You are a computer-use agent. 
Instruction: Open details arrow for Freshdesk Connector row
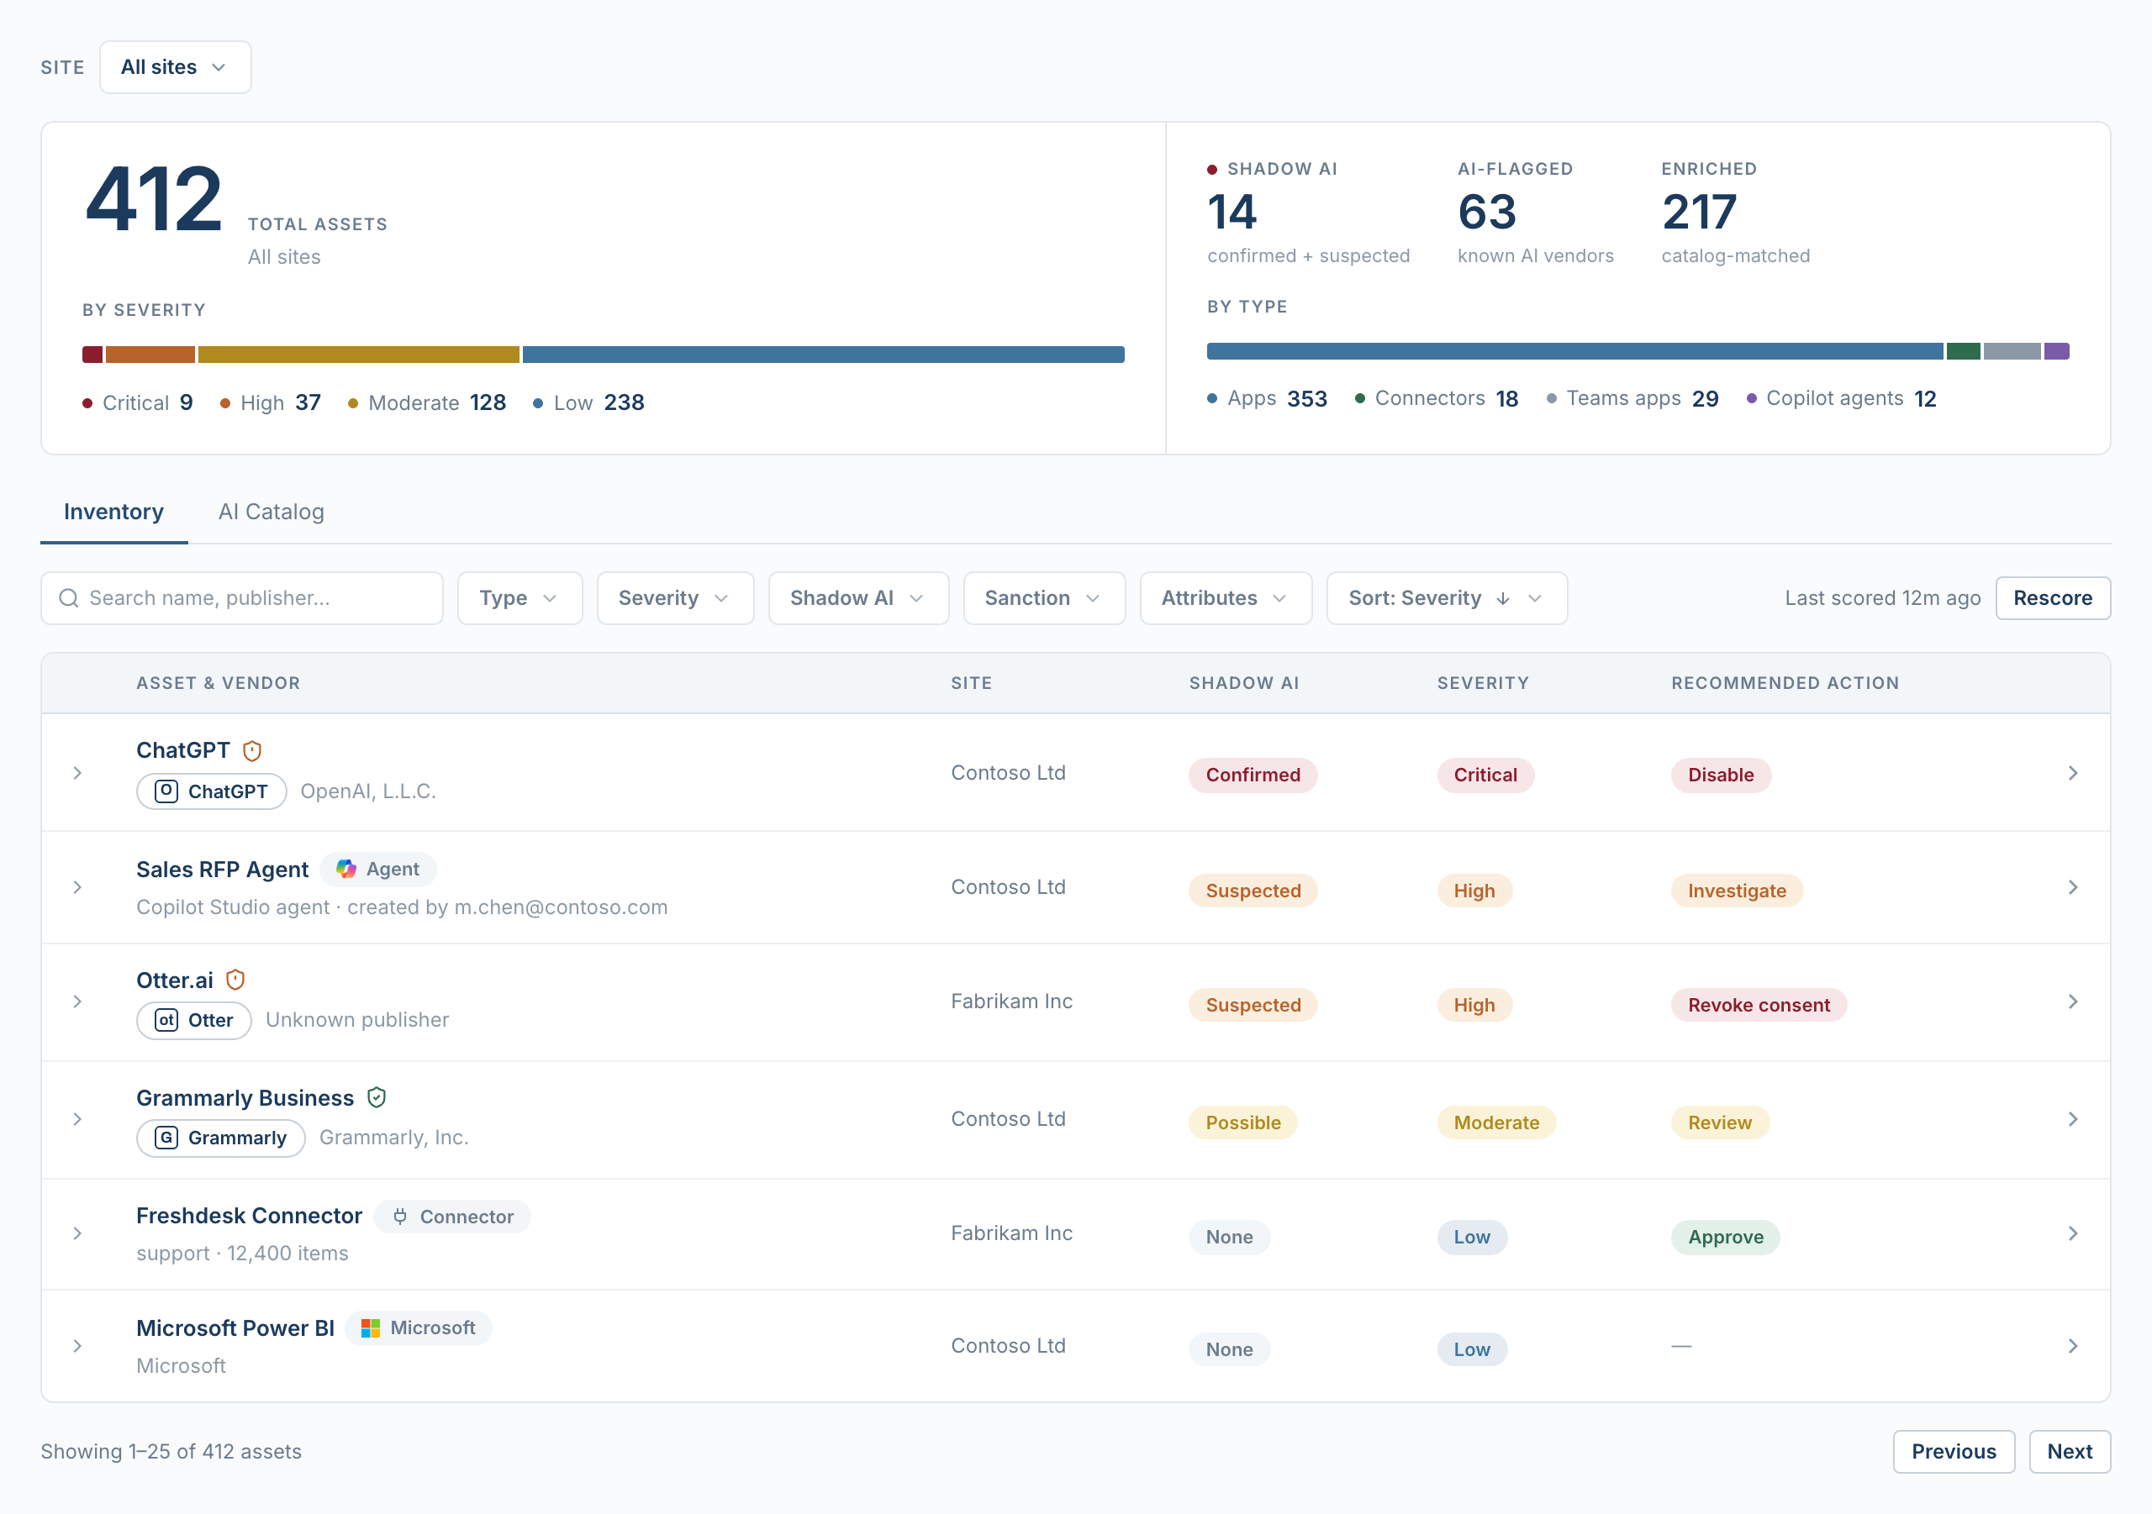point(2072,1233)
